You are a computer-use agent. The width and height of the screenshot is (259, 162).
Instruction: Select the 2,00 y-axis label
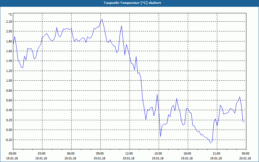tap(9, 31)
